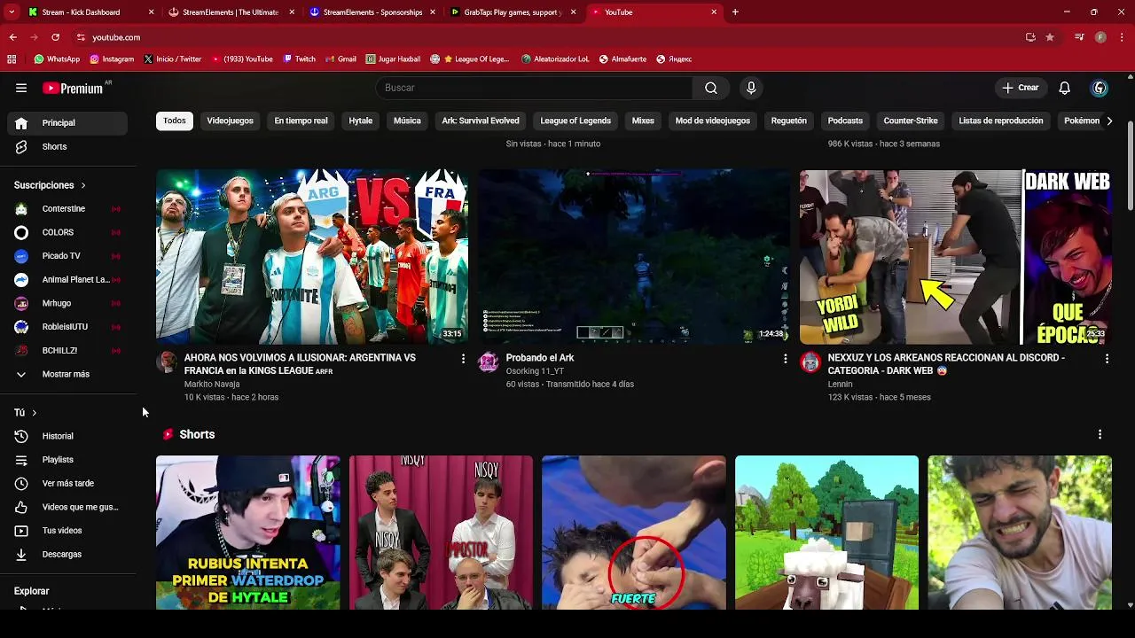Open the Twitch bookmark

click(299, 59)
